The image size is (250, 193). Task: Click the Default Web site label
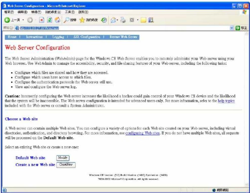pyautogui.click(x=30, y=158)
